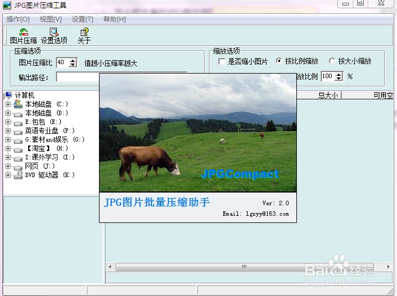
Task: Click the drive icon for E:包包 (E:)
Action: pos(18,122)
